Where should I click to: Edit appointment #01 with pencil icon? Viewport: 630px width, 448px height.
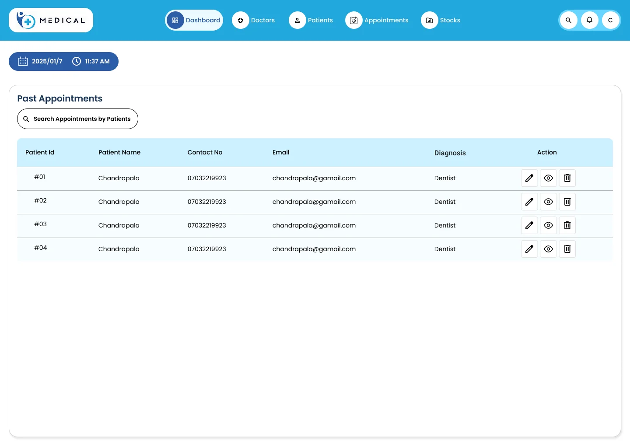[x=529, y=178]
